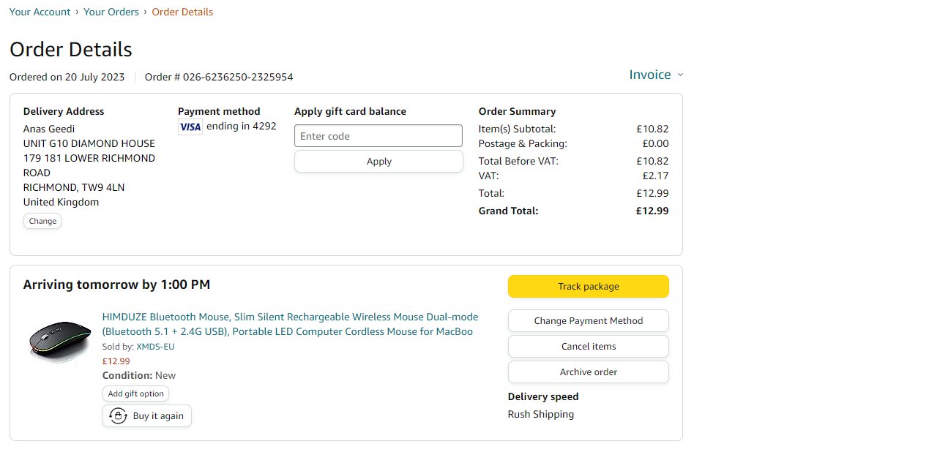Image resolution: width=929 pixels, height=452 pixels.
Task: Go to Your Orders breadcrumb
Action: [111, 12]
